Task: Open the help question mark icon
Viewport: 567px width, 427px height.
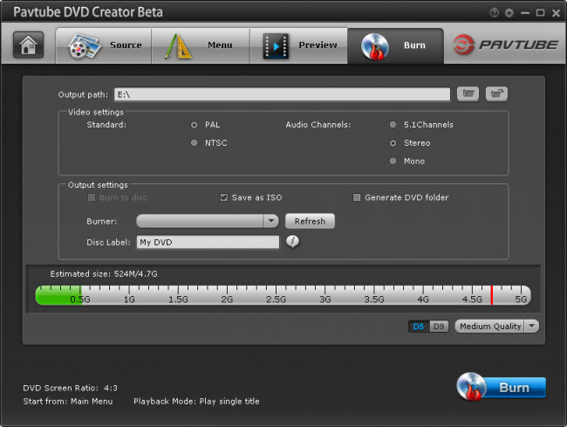Action: [x=494, y=13]
